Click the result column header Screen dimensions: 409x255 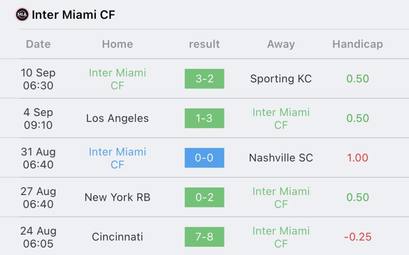pos(204,44)
